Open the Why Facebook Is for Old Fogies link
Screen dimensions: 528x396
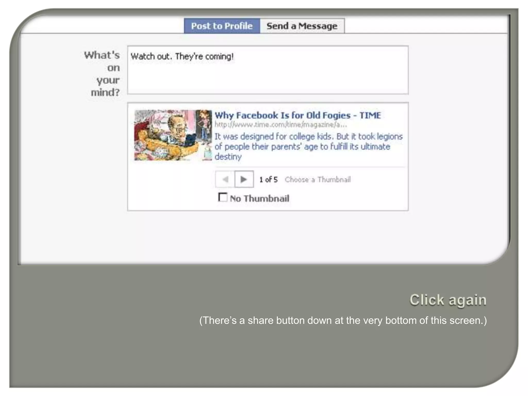click(298, 115)
